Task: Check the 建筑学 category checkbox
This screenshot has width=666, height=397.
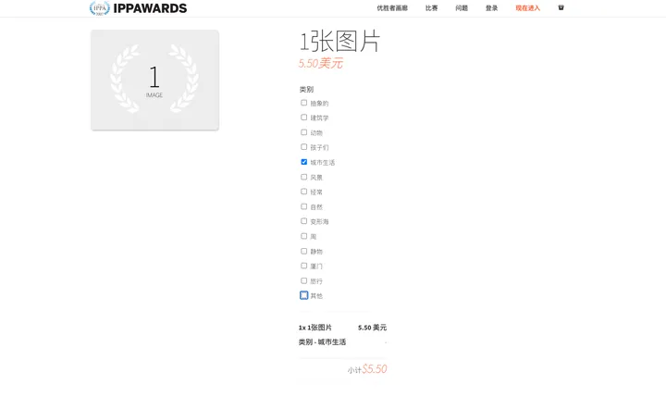Action: coord(303,118)
